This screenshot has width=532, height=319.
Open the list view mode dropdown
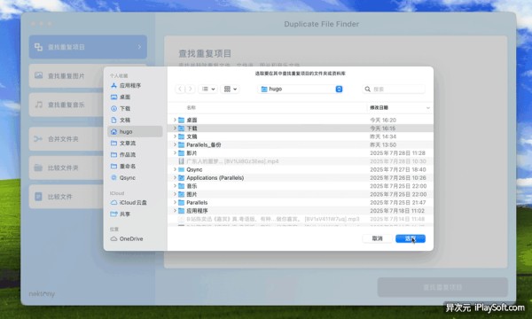click(x=208, y=89)
